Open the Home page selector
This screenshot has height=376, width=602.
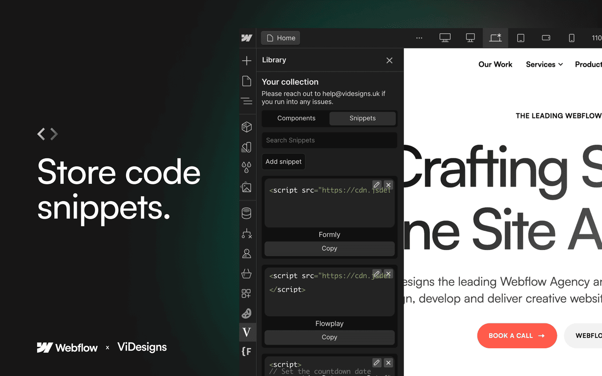click(x=281, y=38)
